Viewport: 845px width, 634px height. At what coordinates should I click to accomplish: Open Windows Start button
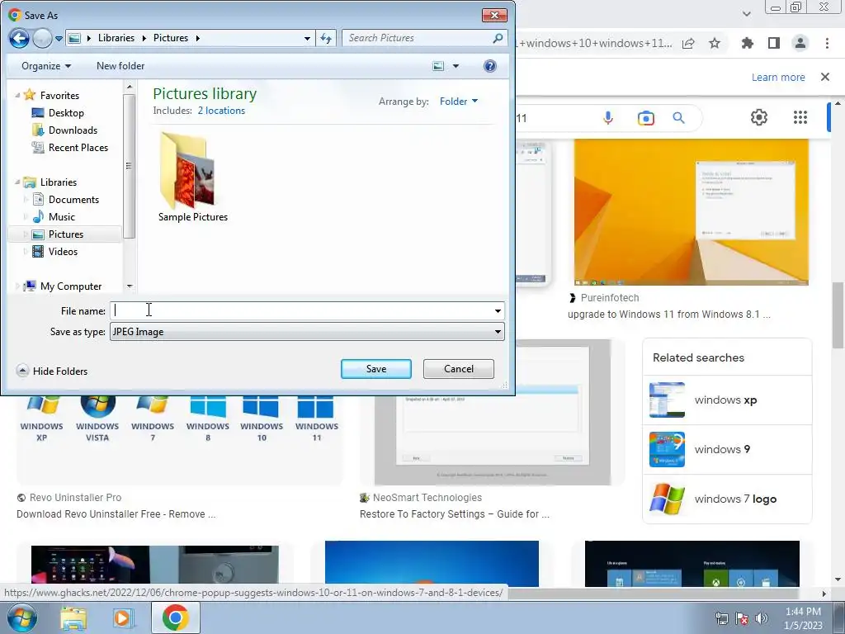[x=22, y=617]
